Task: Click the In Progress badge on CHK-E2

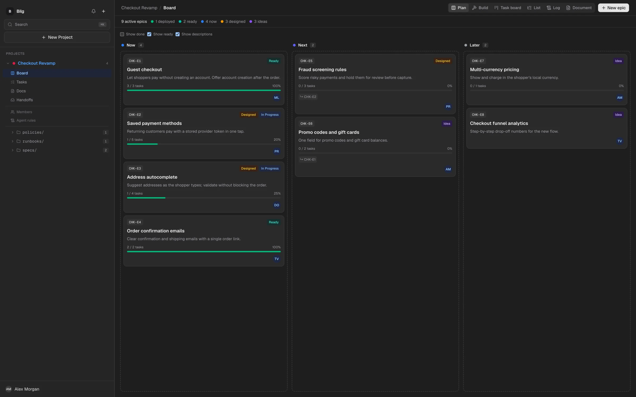Action: [270, 115]
